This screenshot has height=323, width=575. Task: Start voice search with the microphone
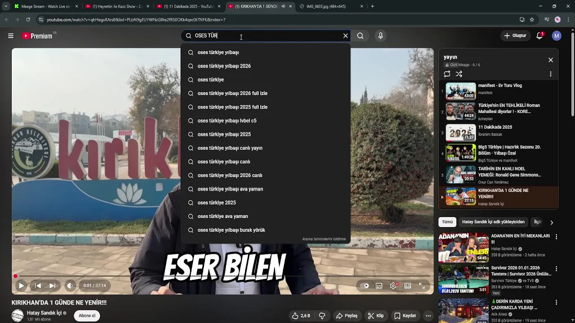[x=380, y=36]
